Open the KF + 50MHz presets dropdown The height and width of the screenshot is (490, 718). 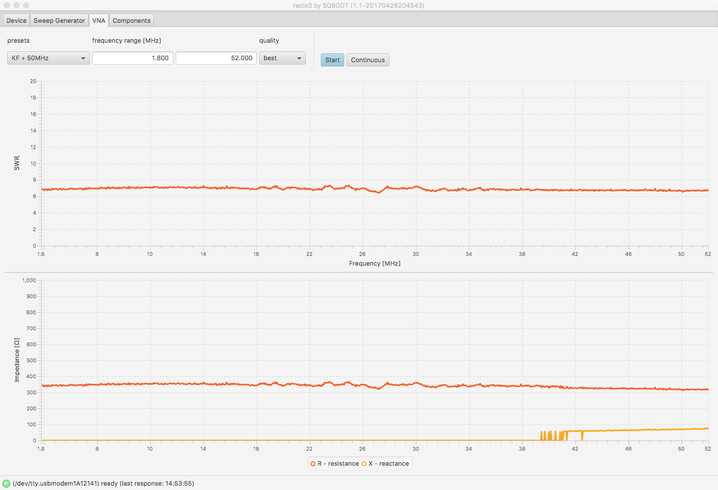48,58
